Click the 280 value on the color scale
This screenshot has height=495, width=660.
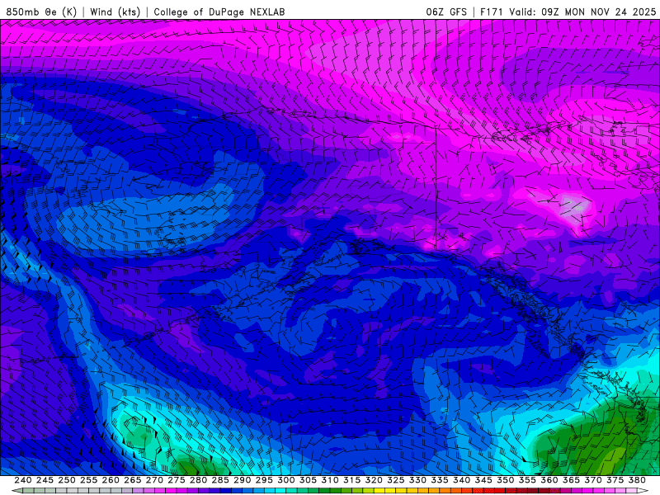(x=198, y=480)
